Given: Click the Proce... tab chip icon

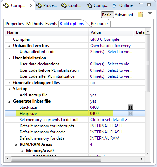Looking at the screenshot, I should (x=39, y=5).
